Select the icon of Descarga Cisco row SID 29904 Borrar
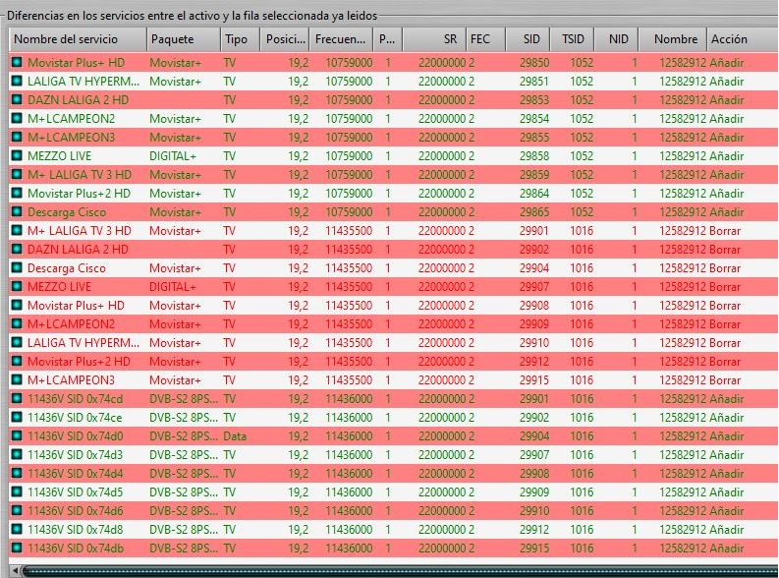The width and height of the screenshot is (779, 578). (17, 268)
